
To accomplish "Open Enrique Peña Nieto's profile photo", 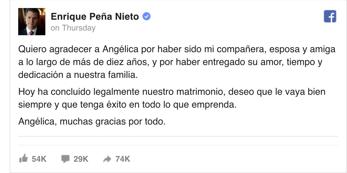I will pos(32,22).
